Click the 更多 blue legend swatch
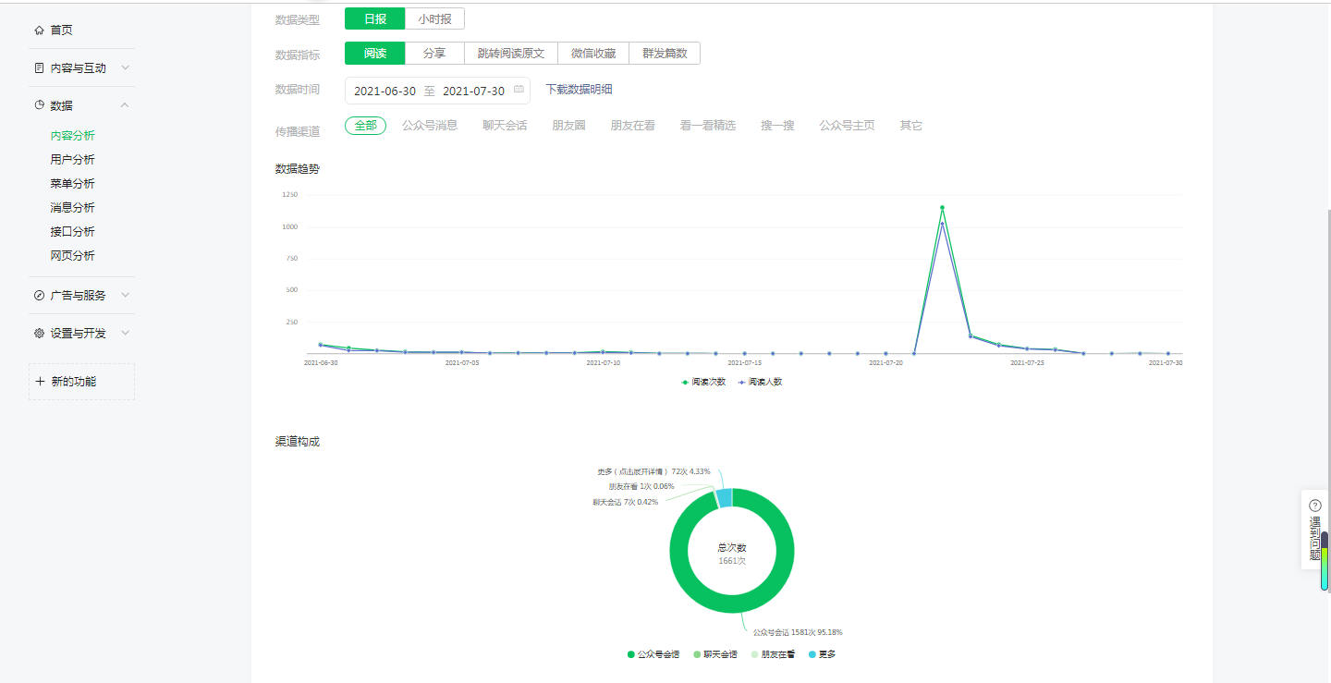The image size is (1331, 683). coord(812,654)
